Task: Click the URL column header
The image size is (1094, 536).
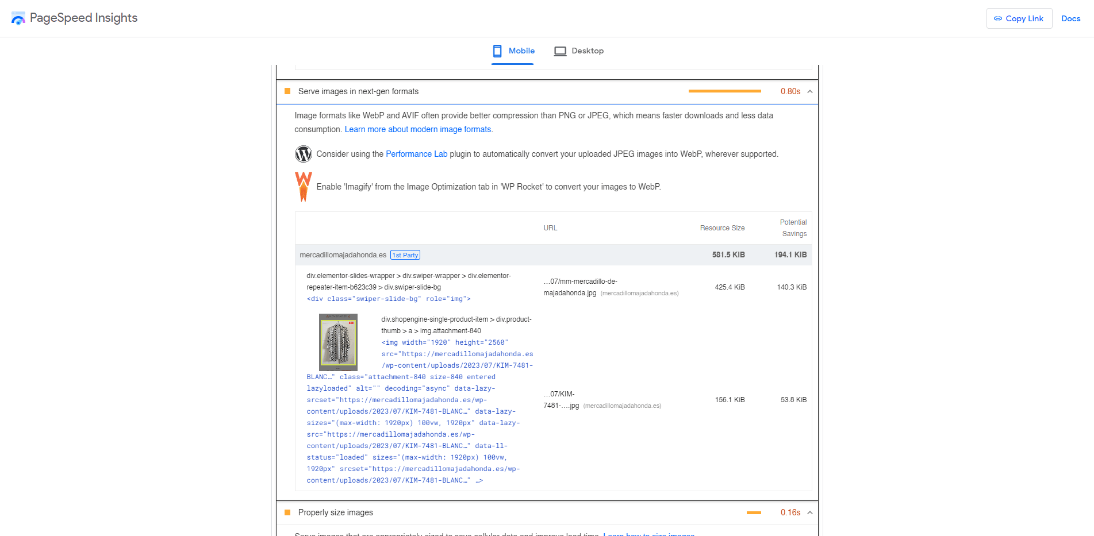Action: 550,228
